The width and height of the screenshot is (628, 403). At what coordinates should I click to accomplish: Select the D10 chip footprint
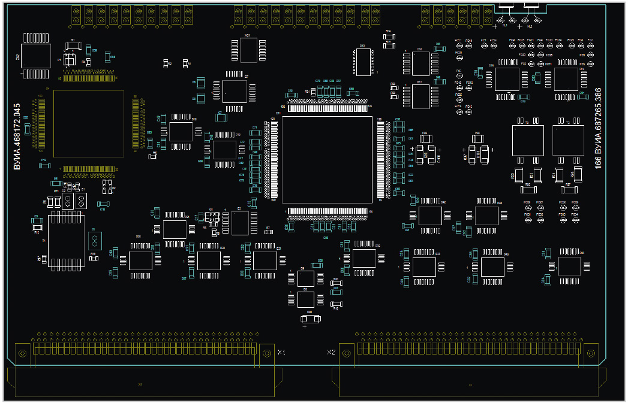pyautogui.click(x=181, y=132)
